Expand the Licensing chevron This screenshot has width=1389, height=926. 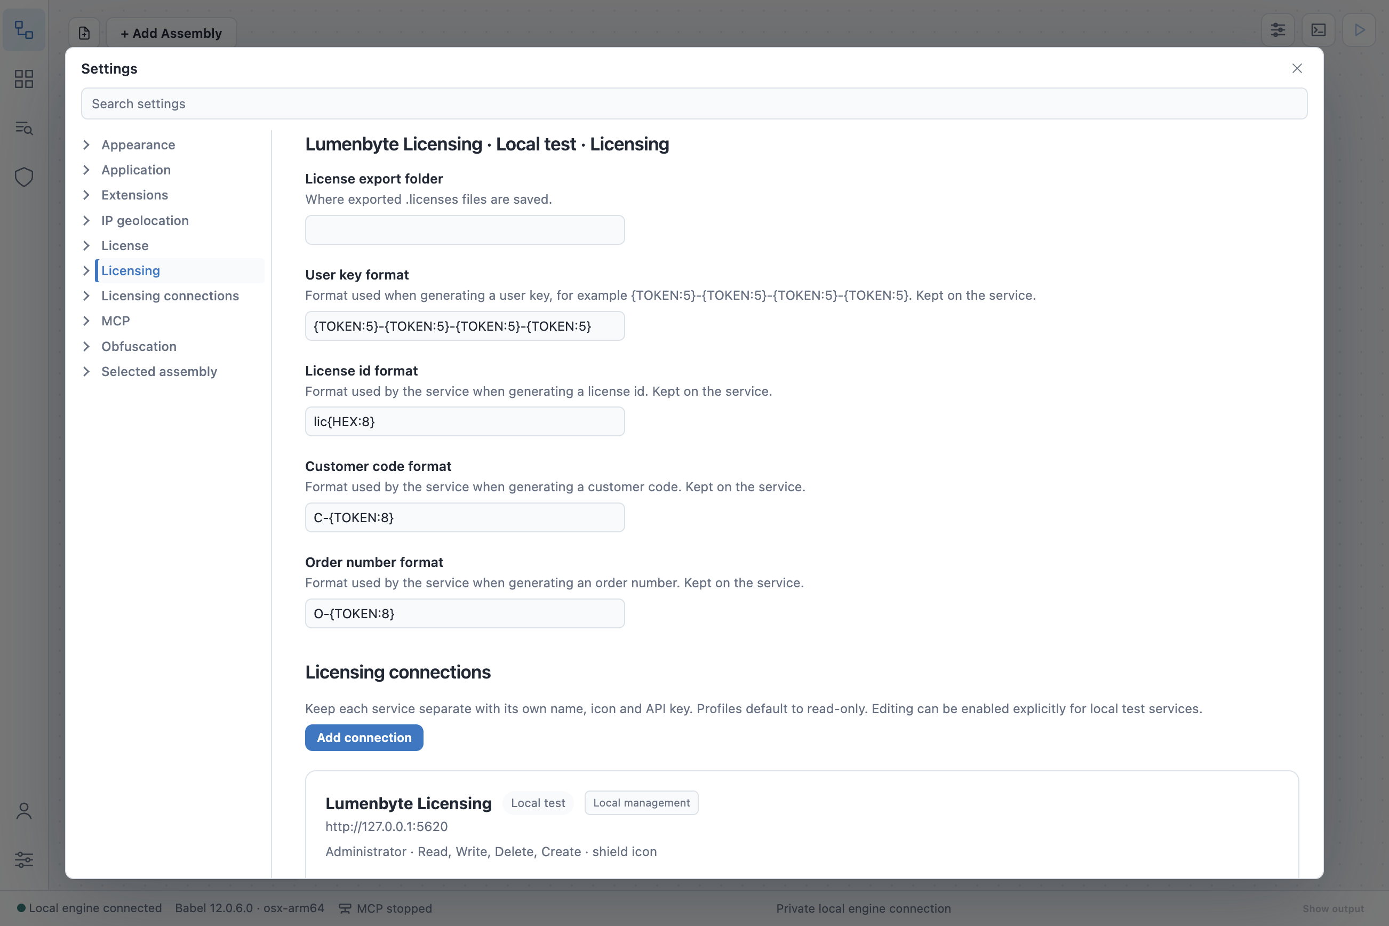click(87, 270)
